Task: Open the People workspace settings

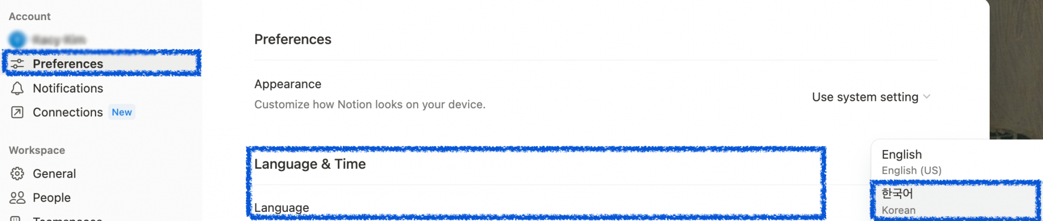Action: coord(52,198)
